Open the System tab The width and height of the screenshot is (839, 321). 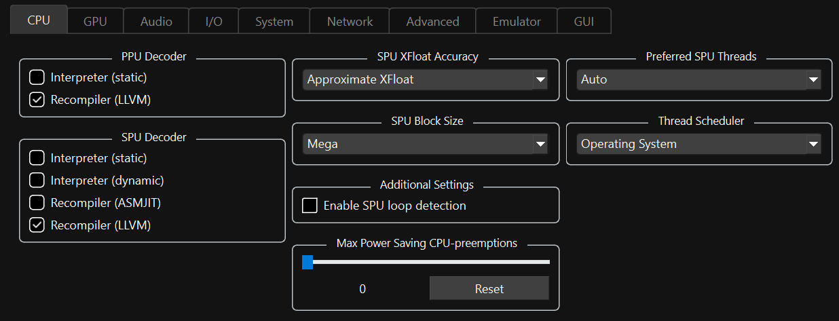274,21
